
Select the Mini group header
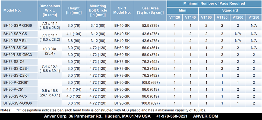[182, 11]
